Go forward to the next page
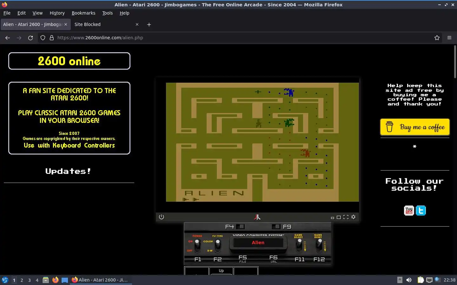The width and height of the screenshot is (457, 285). point(19,38)
